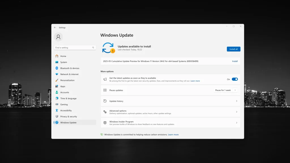The width and height of the screenshot is (290, 163).
Task: Close the Settings window
Action: click(241, 26)
